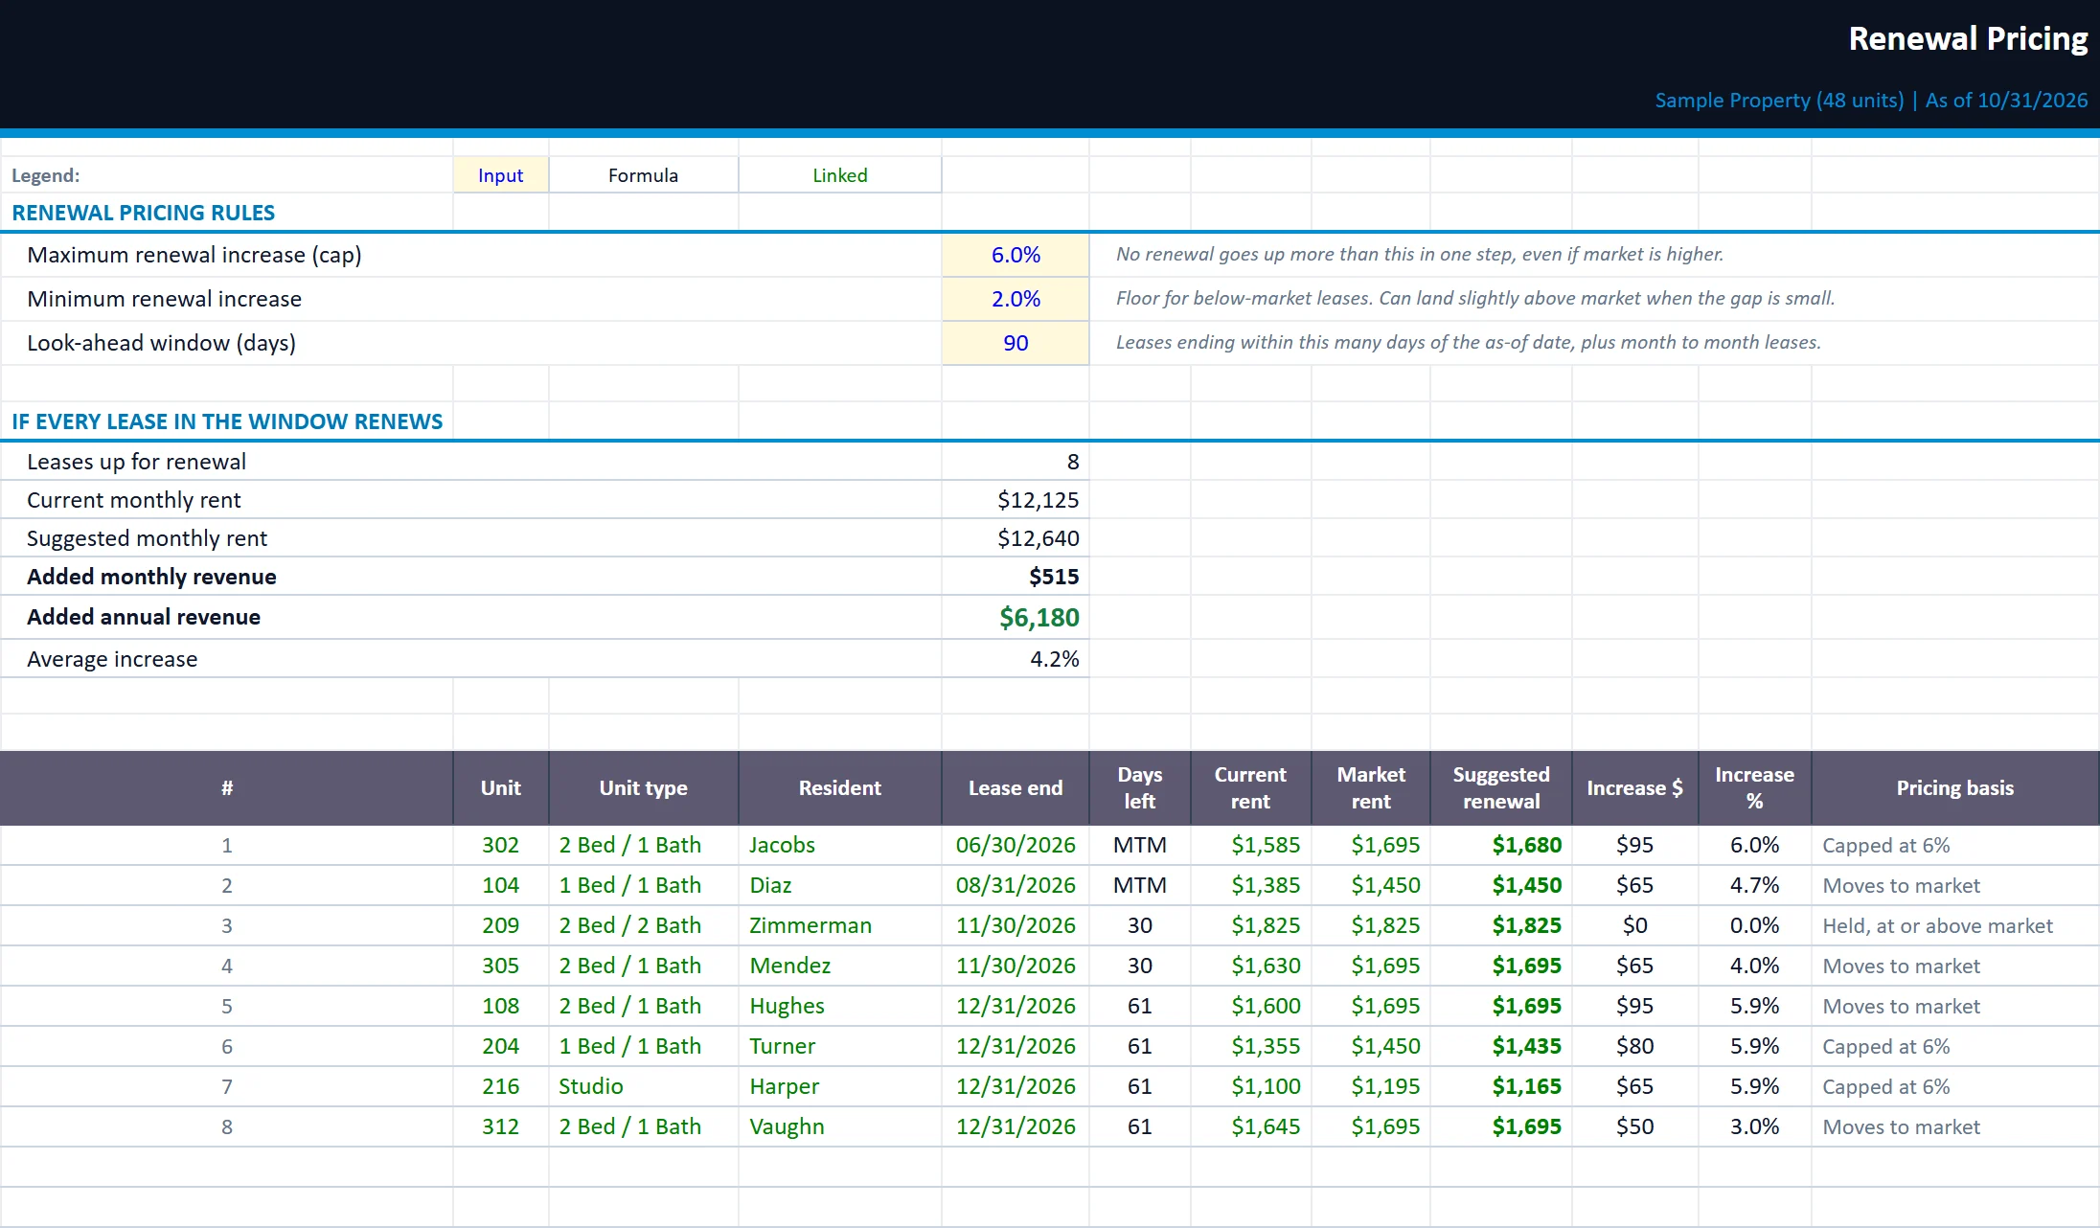
Task: Click the lease end date 06/30/2026
Action: pos(1016,845)
